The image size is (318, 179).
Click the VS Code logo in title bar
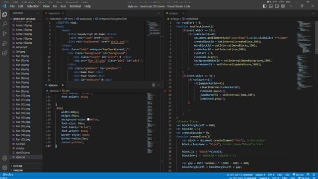point(4,6)
